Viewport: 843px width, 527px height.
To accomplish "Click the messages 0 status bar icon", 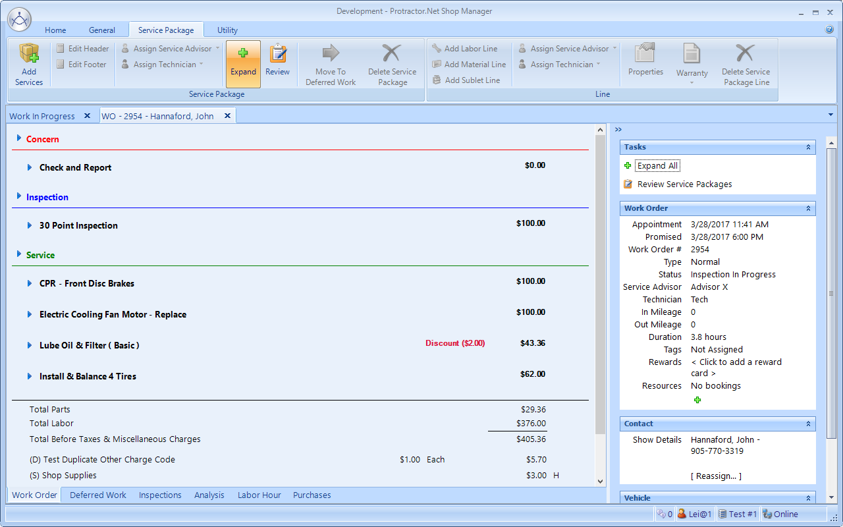I will 665,514.
